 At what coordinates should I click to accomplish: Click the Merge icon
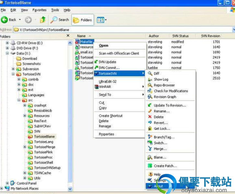(150, 148)
